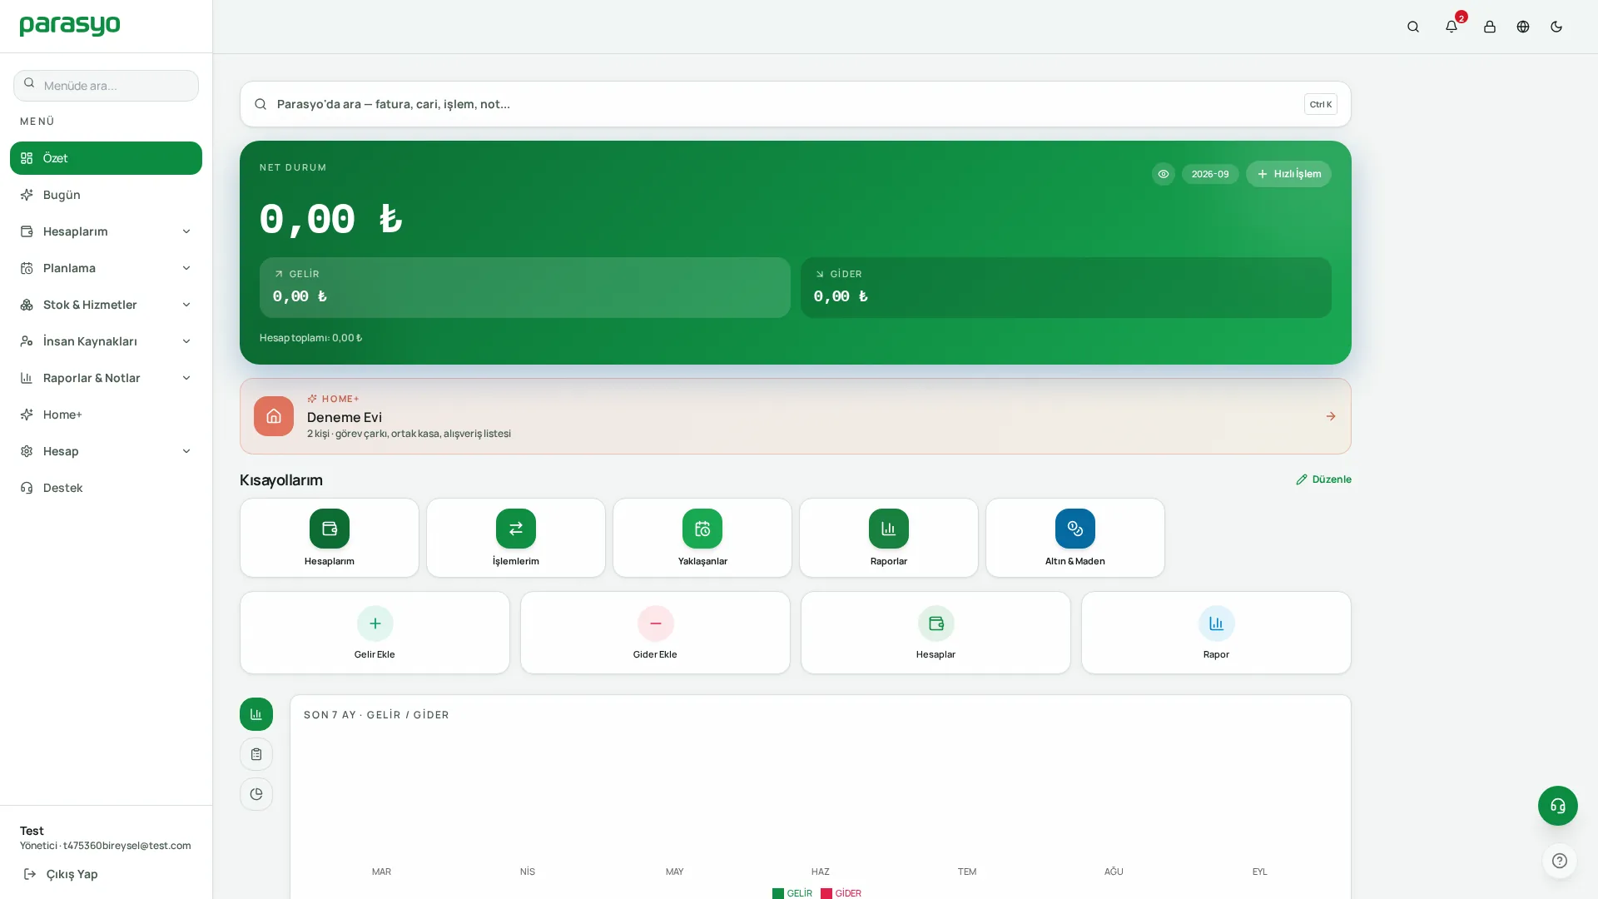Open the language globe icon
Viewport: 1598px width, 899px height.
pyautogui.click(x=1522, y=27)
